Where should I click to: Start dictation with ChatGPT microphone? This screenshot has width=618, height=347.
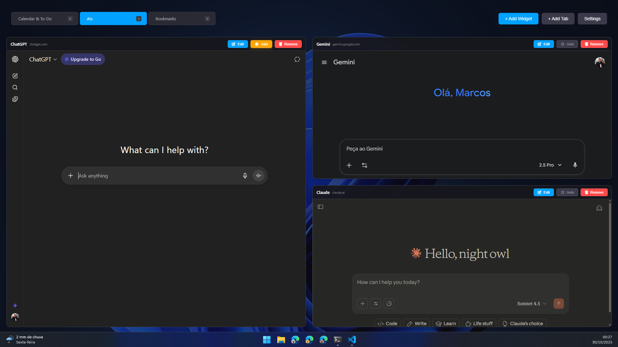click(245, 176)
